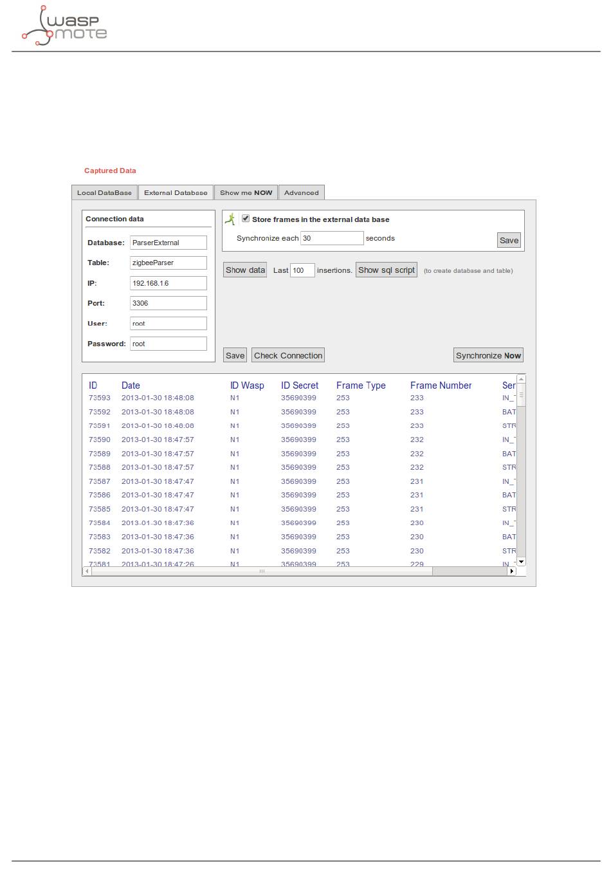Click the Frame Type column header

[x=361, y=385]
